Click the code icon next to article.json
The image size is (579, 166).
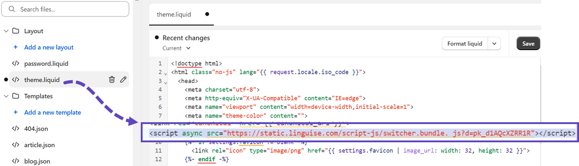(x=15, y=145)
